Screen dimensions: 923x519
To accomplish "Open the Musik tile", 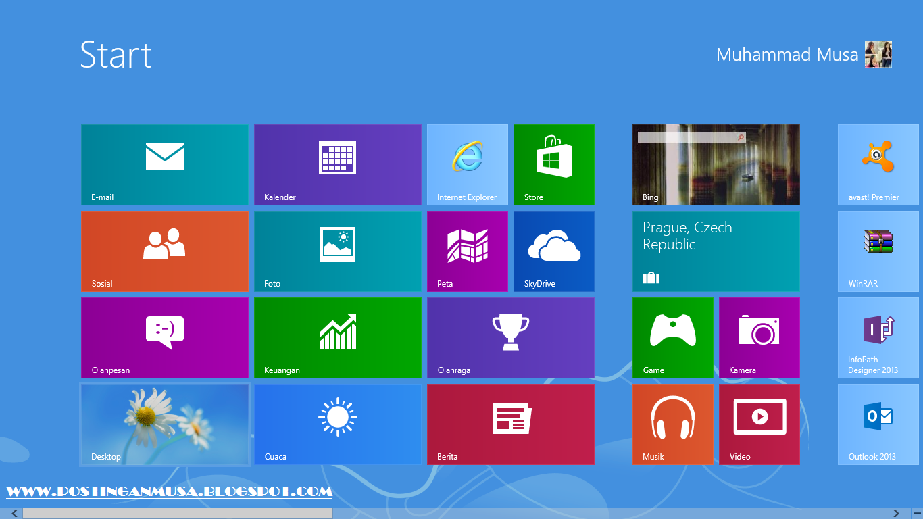I will 672,424.
